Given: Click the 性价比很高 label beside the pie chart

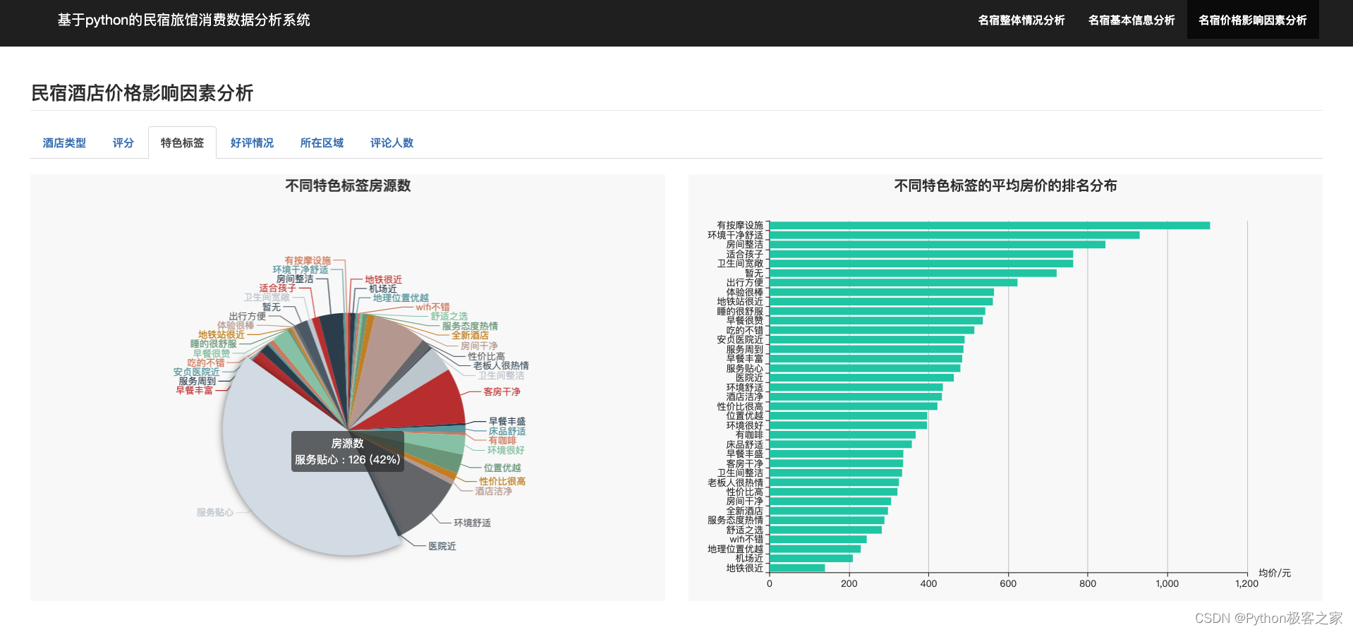Looking at the screenshot, I should point(502,481).
